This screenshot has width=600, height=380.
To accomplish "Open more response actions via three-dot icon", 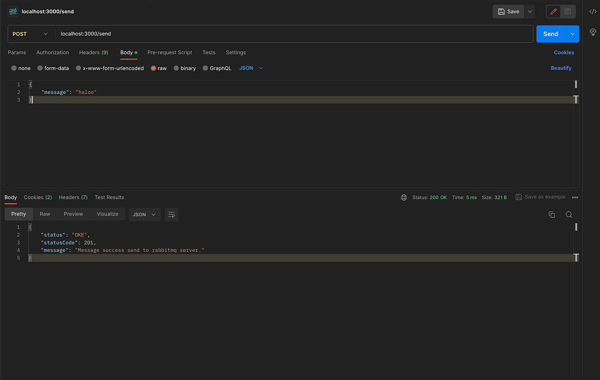I will [x=574, y=197].
